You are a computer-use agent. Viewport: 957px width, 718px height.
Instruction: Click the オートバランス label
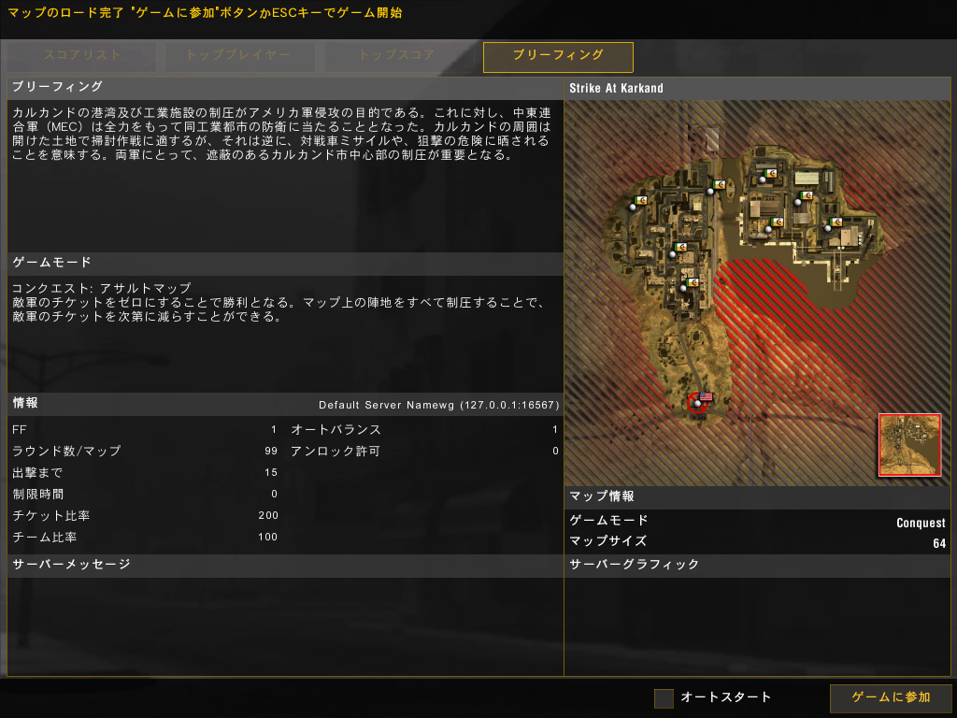[336, 430]
